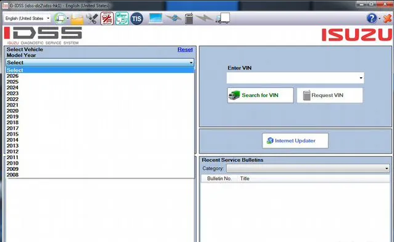Sort by the Bulletin No. column header
Viewport: 394px width, 242px height.
coord(219,178)
